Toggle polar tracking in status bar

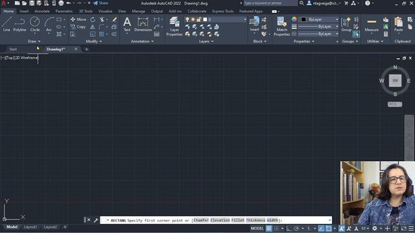(x=296, y=228)
